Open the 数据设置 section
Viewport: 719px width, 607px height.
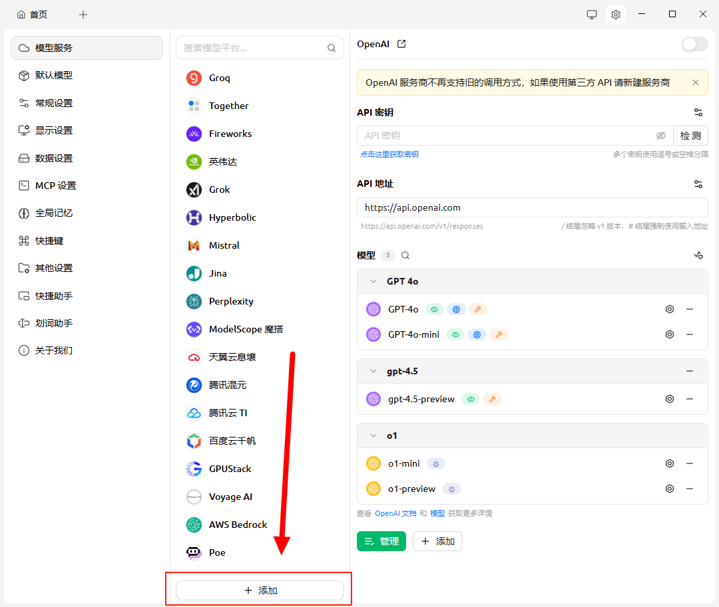[x=87, y=158]
